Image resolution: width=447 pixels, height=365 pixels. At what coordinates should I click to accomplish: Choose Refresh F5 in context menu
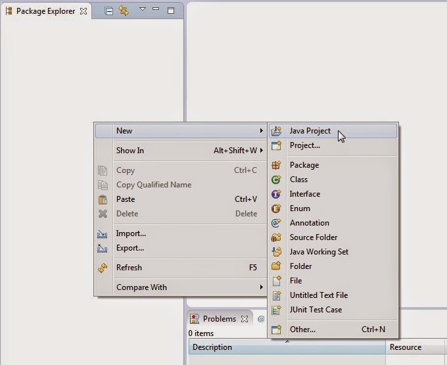click(x=181, y=268)
